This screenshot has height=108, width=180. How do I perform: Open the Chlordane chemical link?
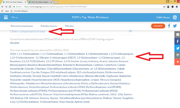coord(40,69)
